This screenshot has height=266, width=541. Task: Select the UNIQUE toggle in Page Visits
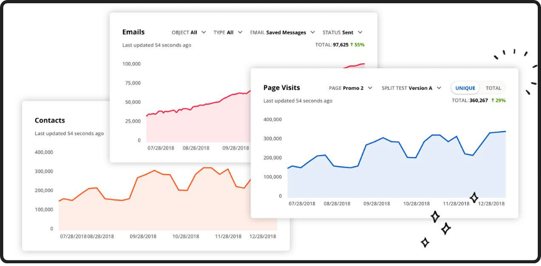coord(465,88)
